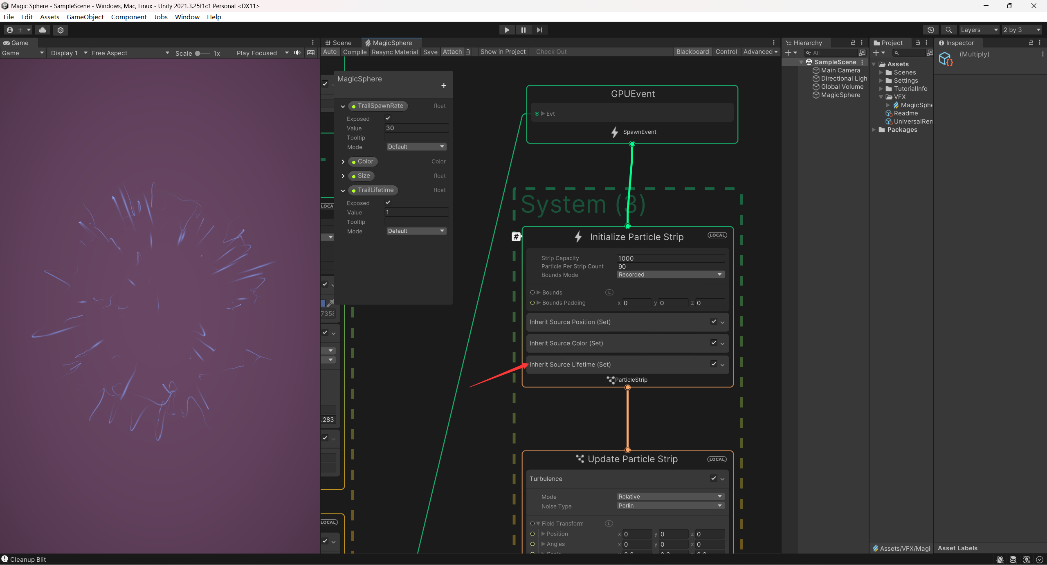Screen dimensions: 1047x565
Task: Toggle Mute Audio icon in Game view
Action: click(297, 53)
